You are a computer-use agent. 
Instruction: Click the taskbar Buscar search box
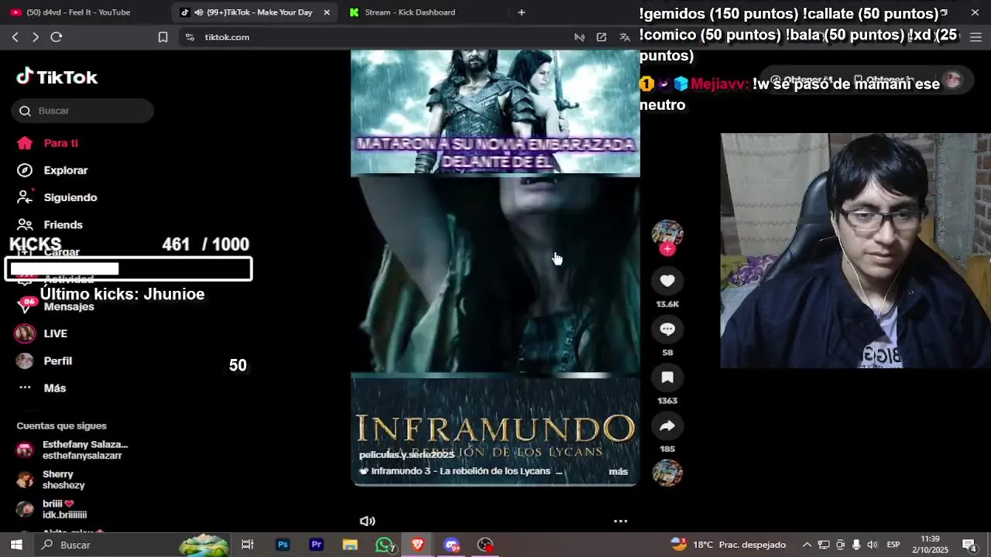point(133,545)
